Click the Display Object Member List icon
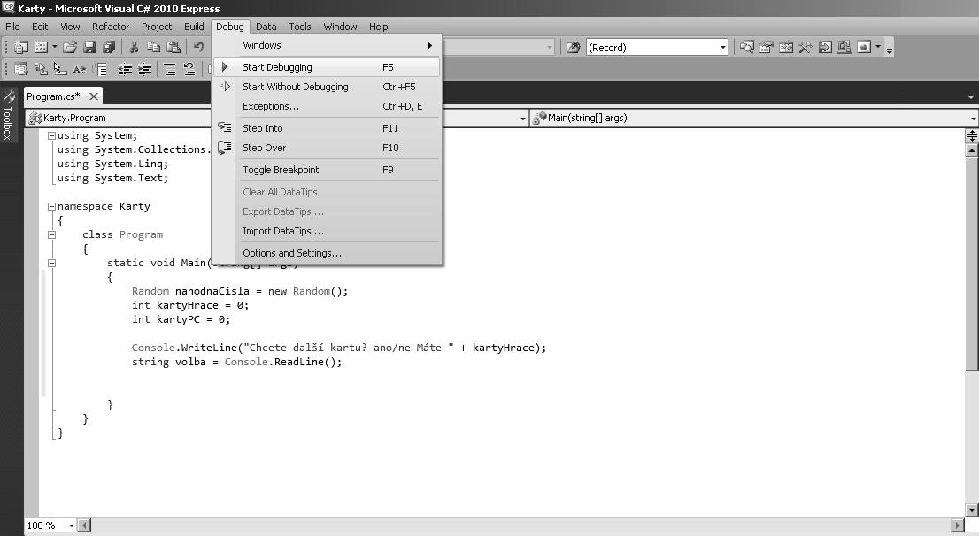 click(21, 69)
